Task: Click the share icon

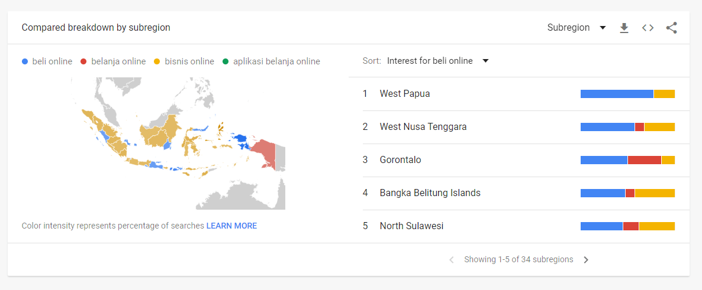Action: tap(672, 28)
